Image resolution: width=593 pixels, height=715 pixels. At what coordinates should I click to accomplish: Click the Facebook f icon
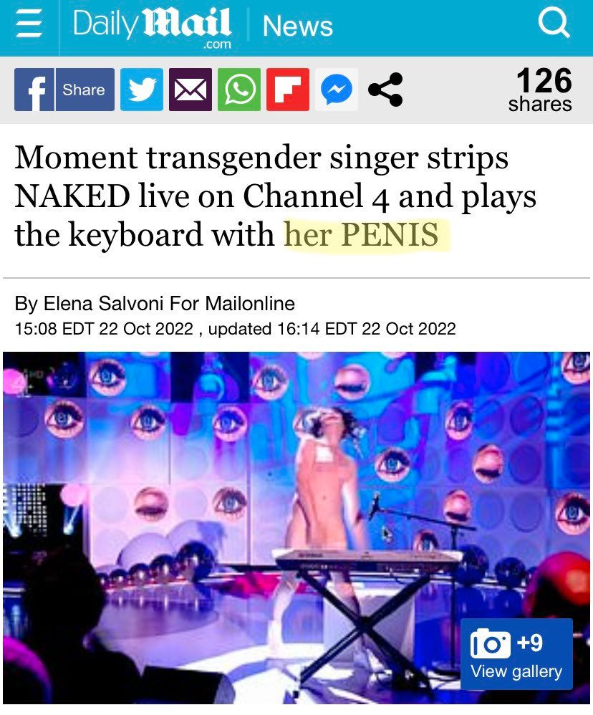click(34, 90)
